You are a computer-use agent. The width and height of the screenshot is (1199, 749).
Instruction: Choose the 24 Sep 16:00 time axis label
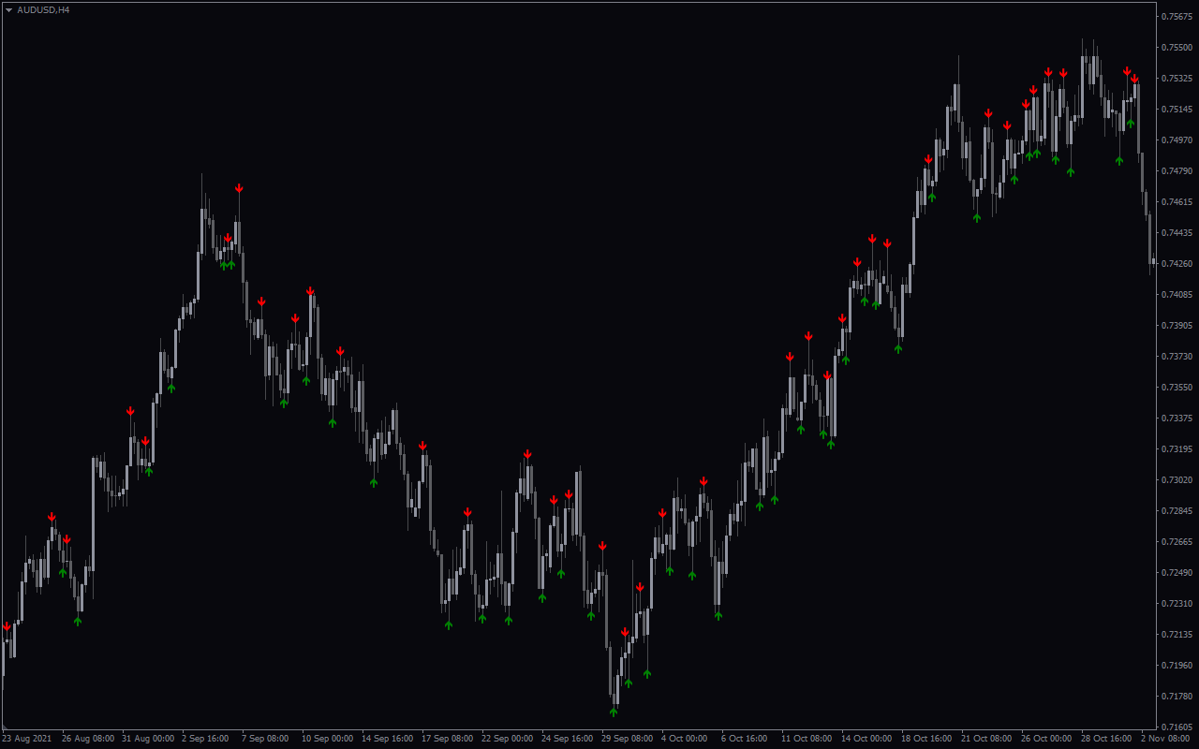click(568, 738)
